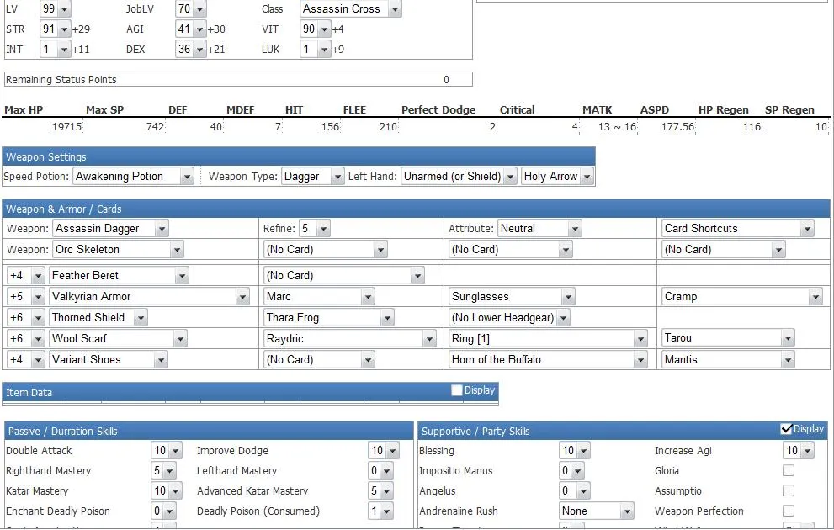Change the Thara Frog shield card
The height and width of the screenshot is (530, 834).
[x=328, y=318]
